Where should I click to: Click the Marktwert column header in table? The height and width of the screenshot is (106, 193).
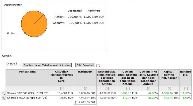[85, 72]
